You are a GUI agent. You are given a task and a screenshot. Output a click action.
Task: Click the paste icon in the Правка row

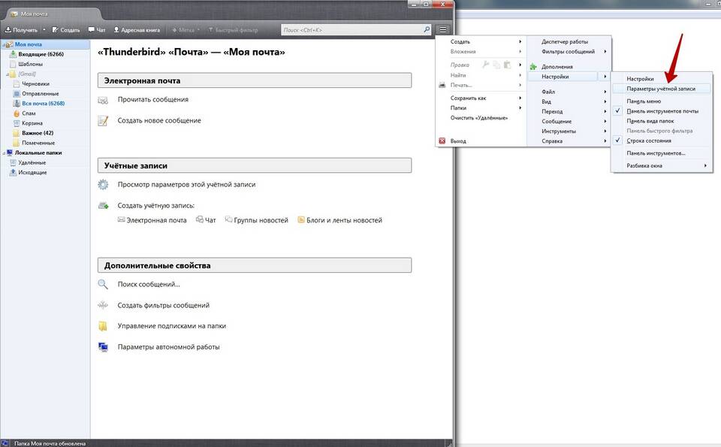tap(507, 65)
